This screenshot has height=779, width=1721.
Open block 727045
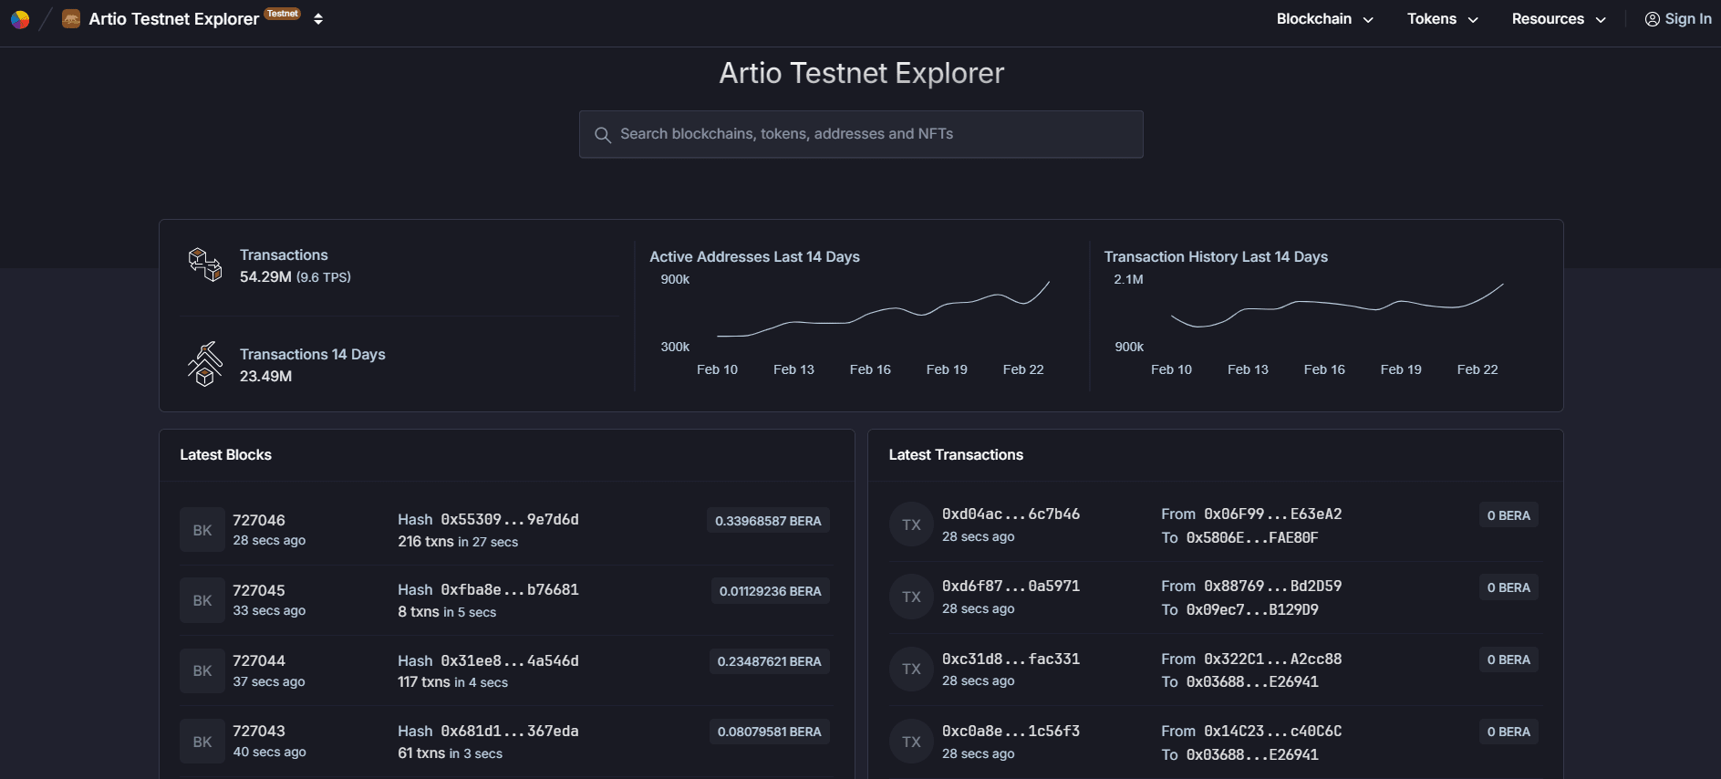click(x=259, y=590)
